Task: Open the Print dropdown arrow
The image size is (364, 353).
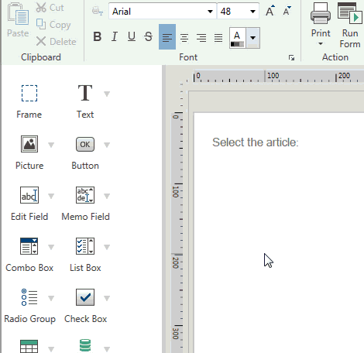Action: pos(321,44)
